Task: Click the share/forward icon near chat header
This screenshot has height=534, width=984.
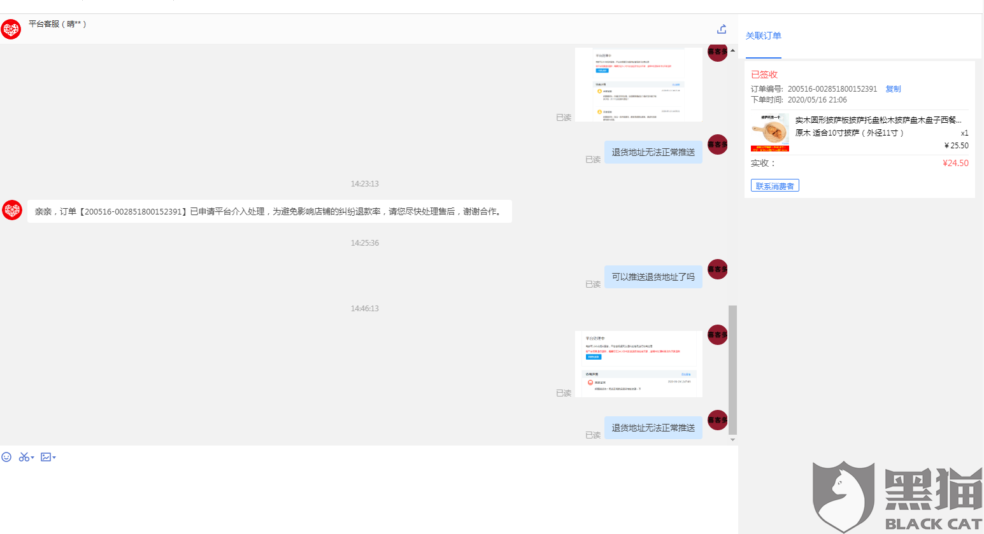Action: point(721,29)
